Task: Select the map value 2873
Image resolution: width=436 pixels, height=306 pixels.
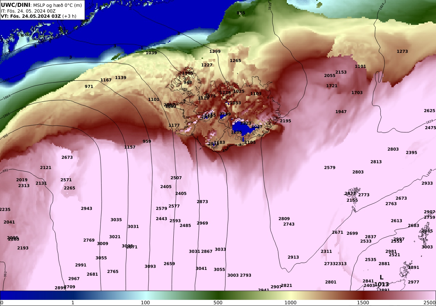Action: point(202,202)
